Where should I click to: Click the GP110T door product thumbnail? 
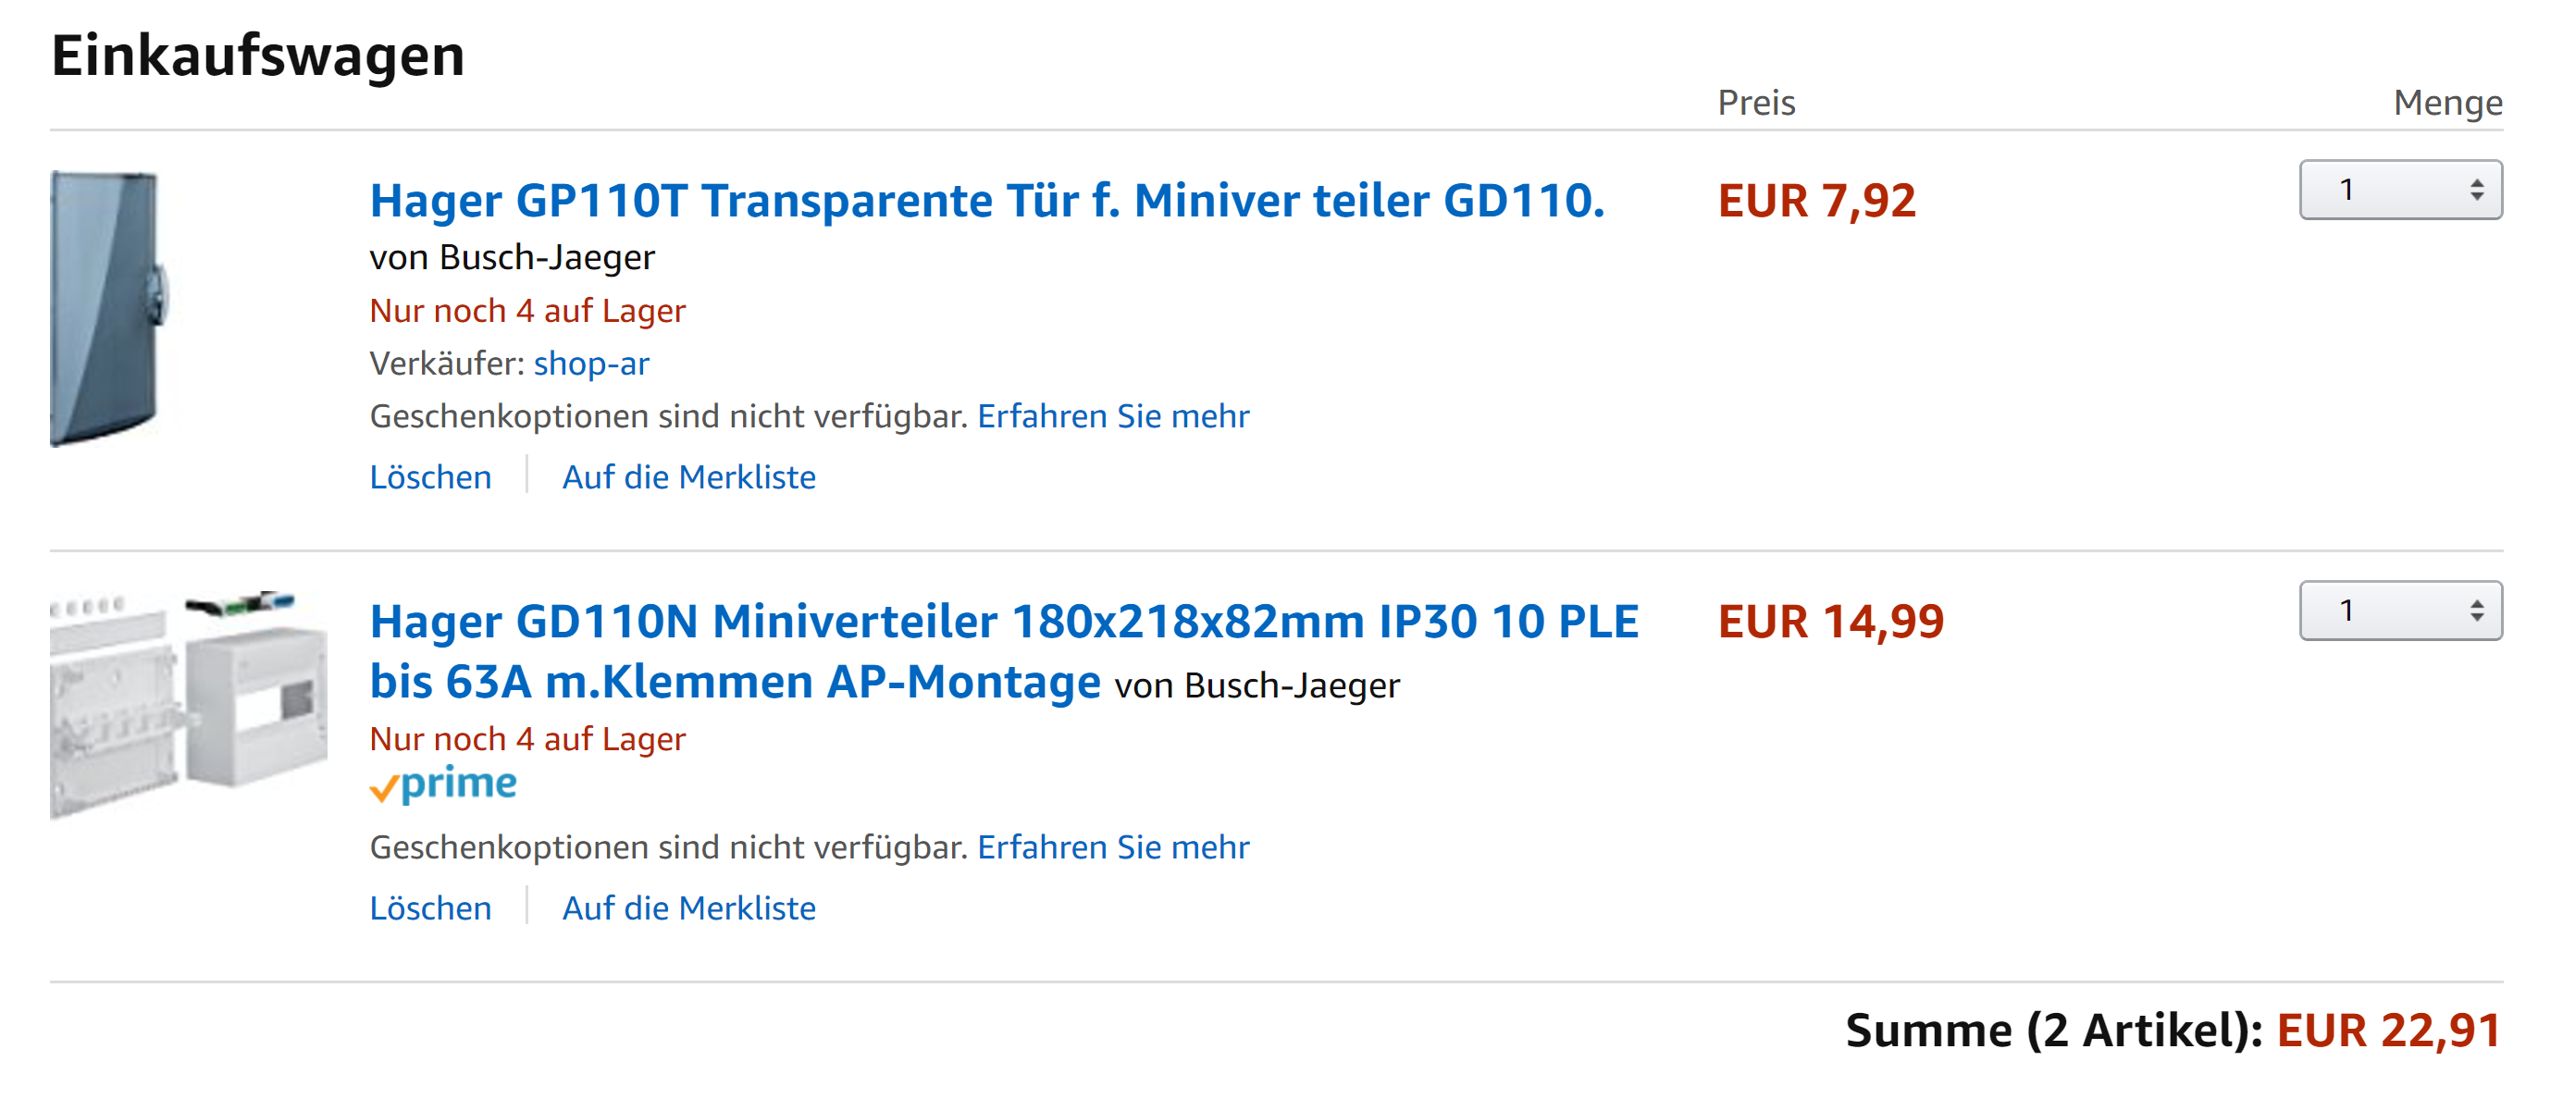coord(108,308)
